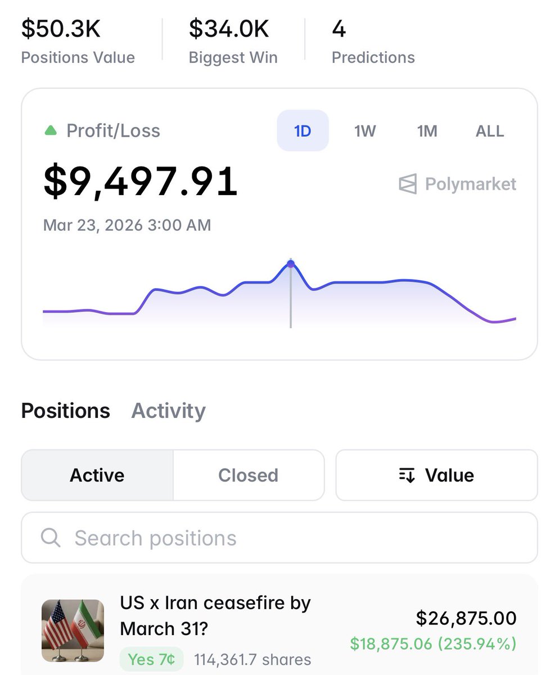
Task: Click the Polymarket logo icon
Action: [408, 184]
